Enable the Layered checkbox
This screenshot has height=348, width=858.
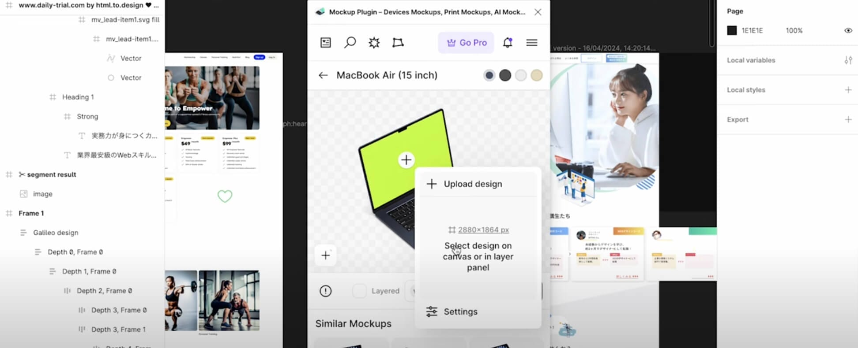tap(359, 291)
